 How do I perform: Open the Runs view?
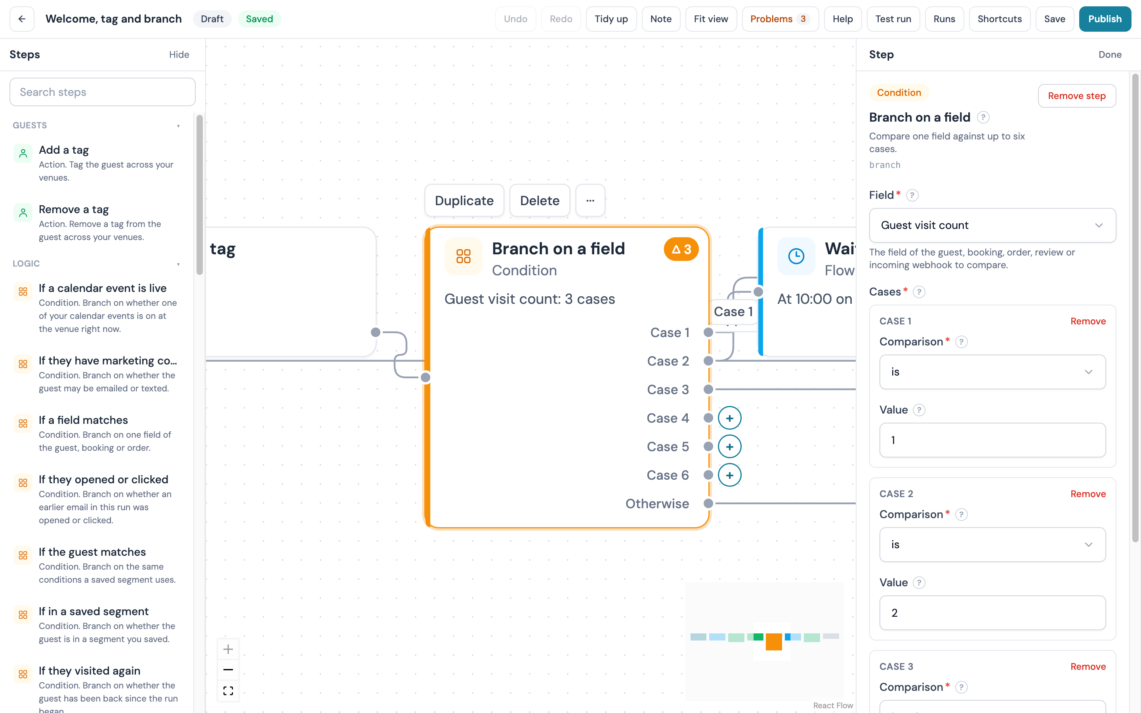click(x=944, y=19)
